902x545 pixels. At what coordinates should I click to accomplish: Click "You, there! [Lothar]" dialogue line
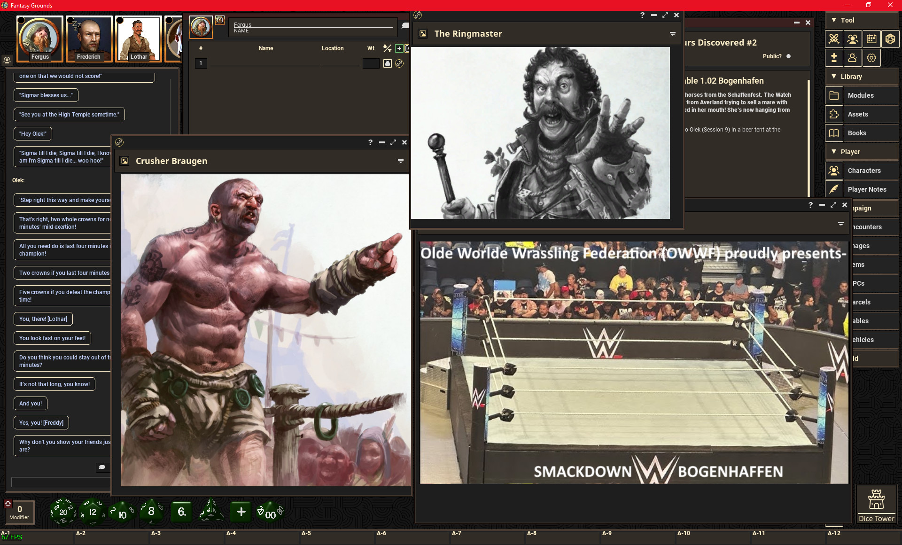[x=43, y=319]
